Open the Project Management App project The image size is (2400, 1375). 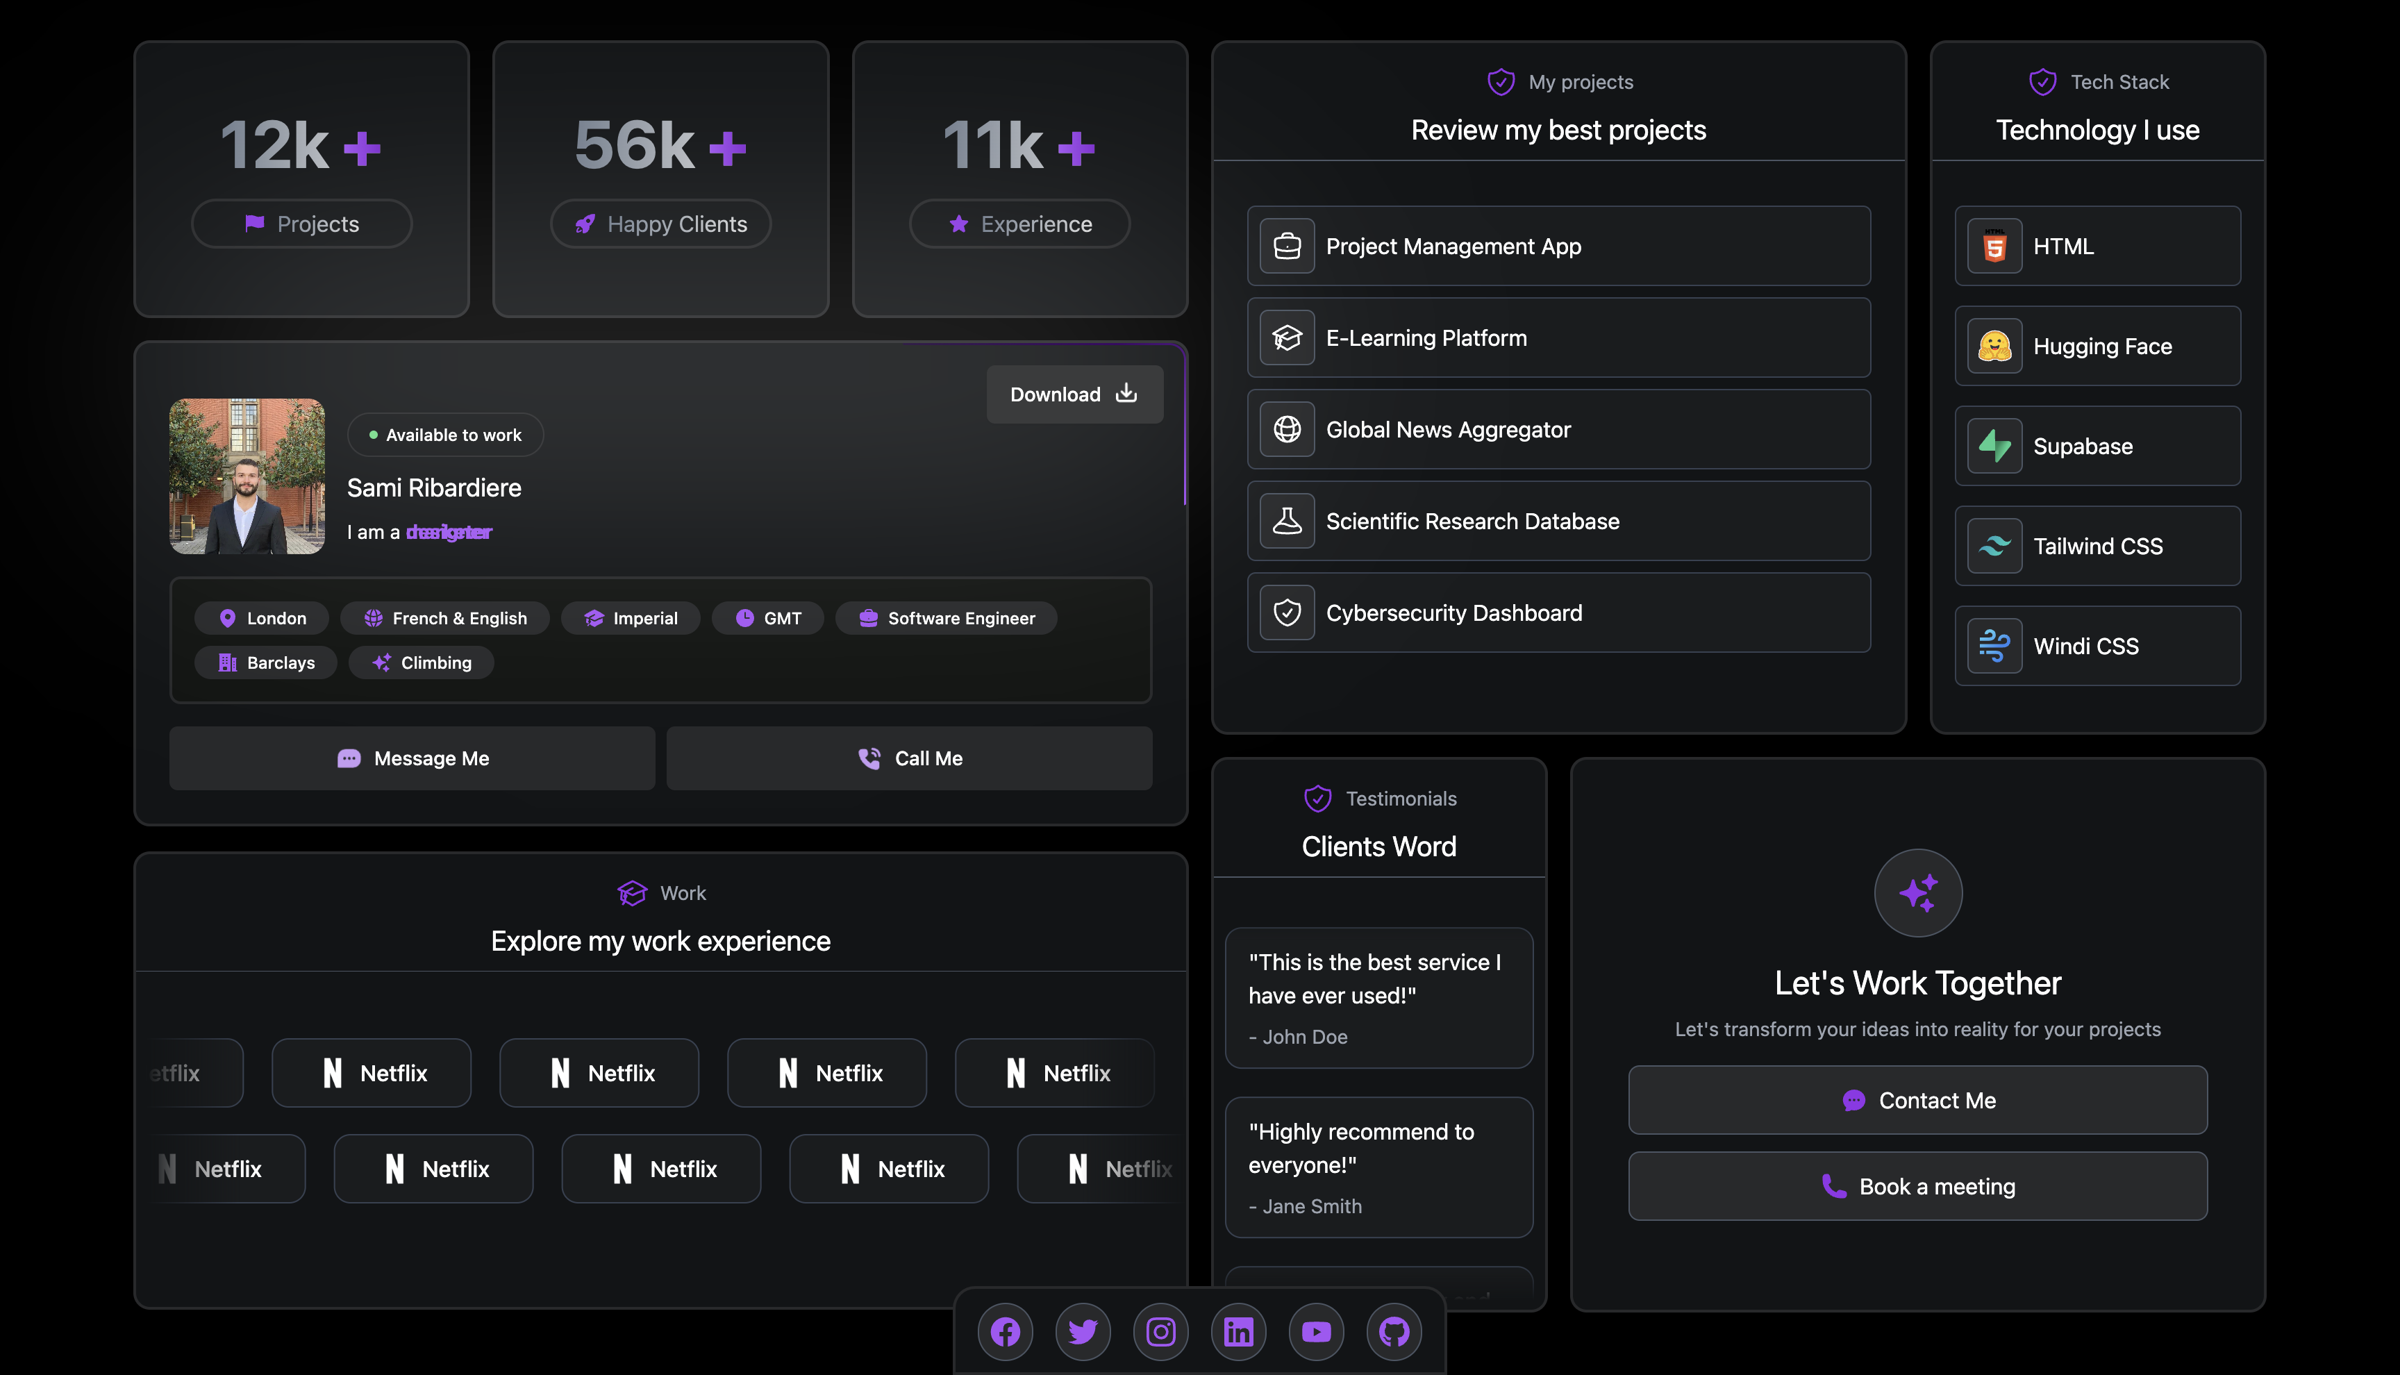1558,247
